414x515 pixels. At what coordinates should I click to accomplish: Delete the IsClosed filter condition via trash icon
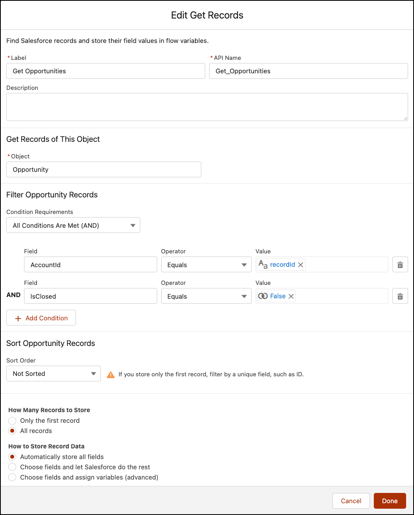pos(400,296)
